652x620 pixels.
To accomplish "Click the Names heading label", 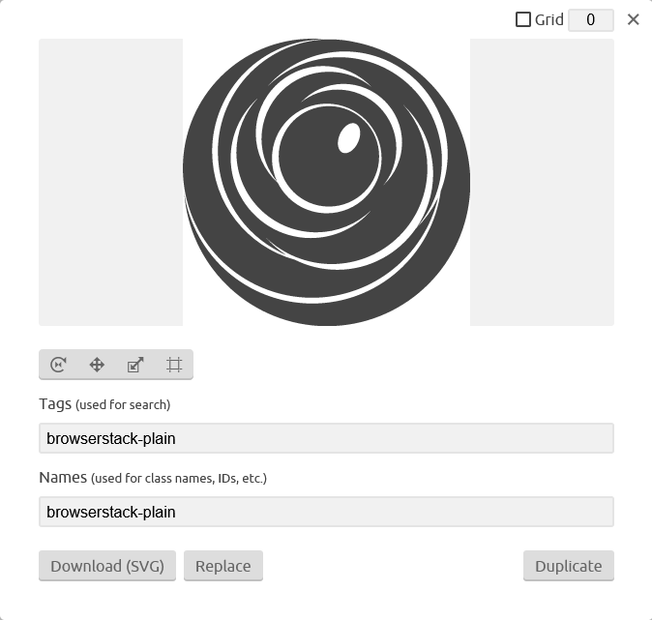I will point(63,478).
